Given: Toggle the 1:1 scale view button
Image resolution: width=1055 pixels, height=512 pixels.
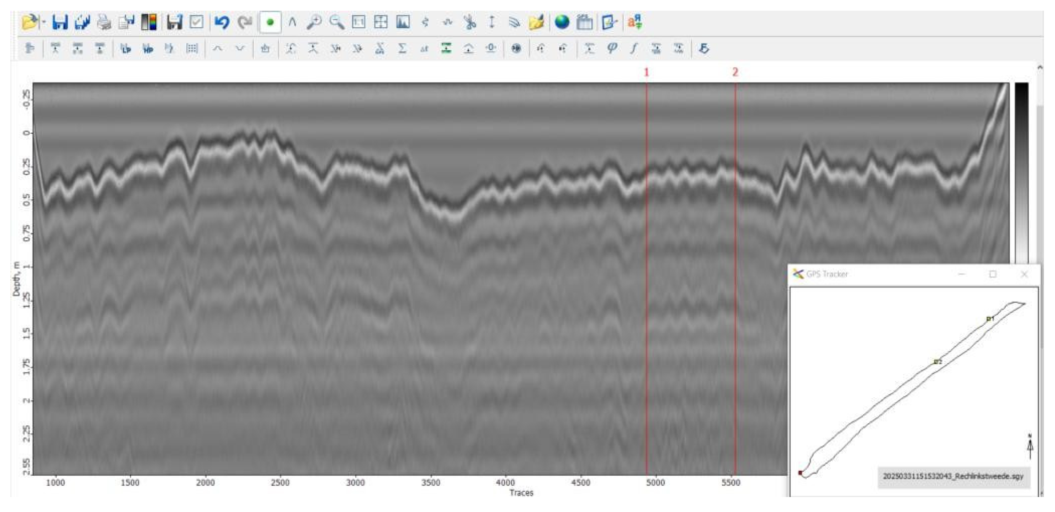Looking at the screenshot, I should point(359,22).
